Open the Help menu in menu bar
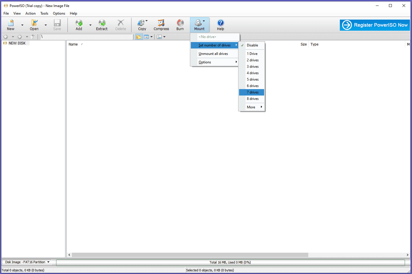The height and width of the screenshot is (274, 412). pyautogui.click(x=73, y=13)
